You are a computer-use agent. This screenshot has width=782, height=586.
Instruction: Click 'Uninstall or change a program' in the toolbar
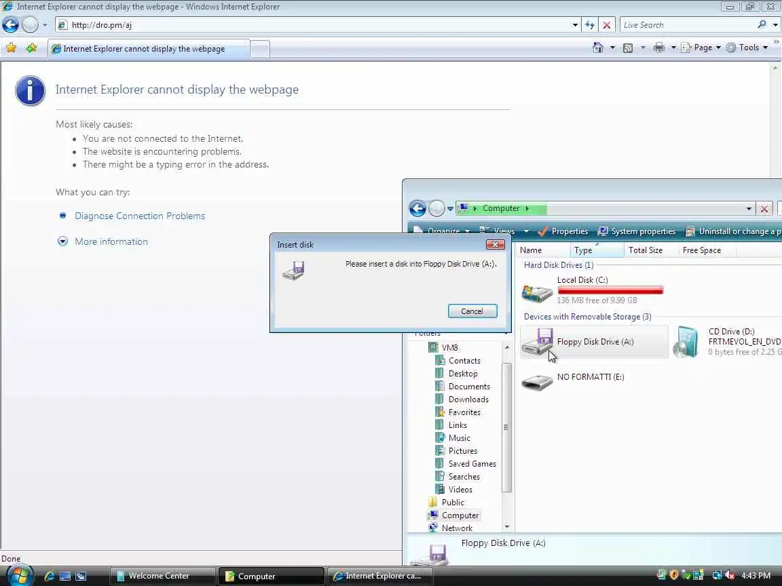733,231
